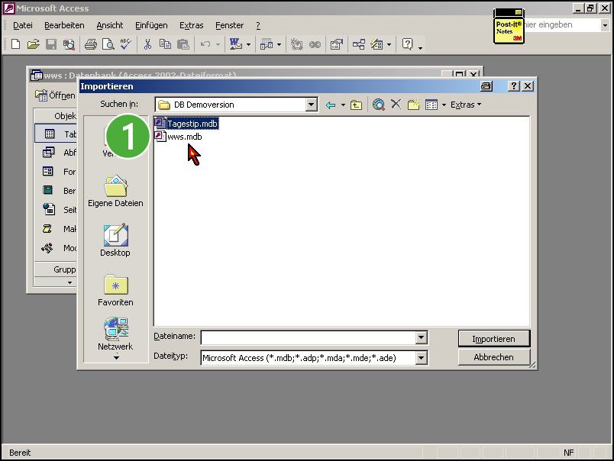Image resolution: width=614 pixels, height=461 pixels.
Task: Click the Undo arrow icon
Action: pyautogui.click(x=205, y=44)
